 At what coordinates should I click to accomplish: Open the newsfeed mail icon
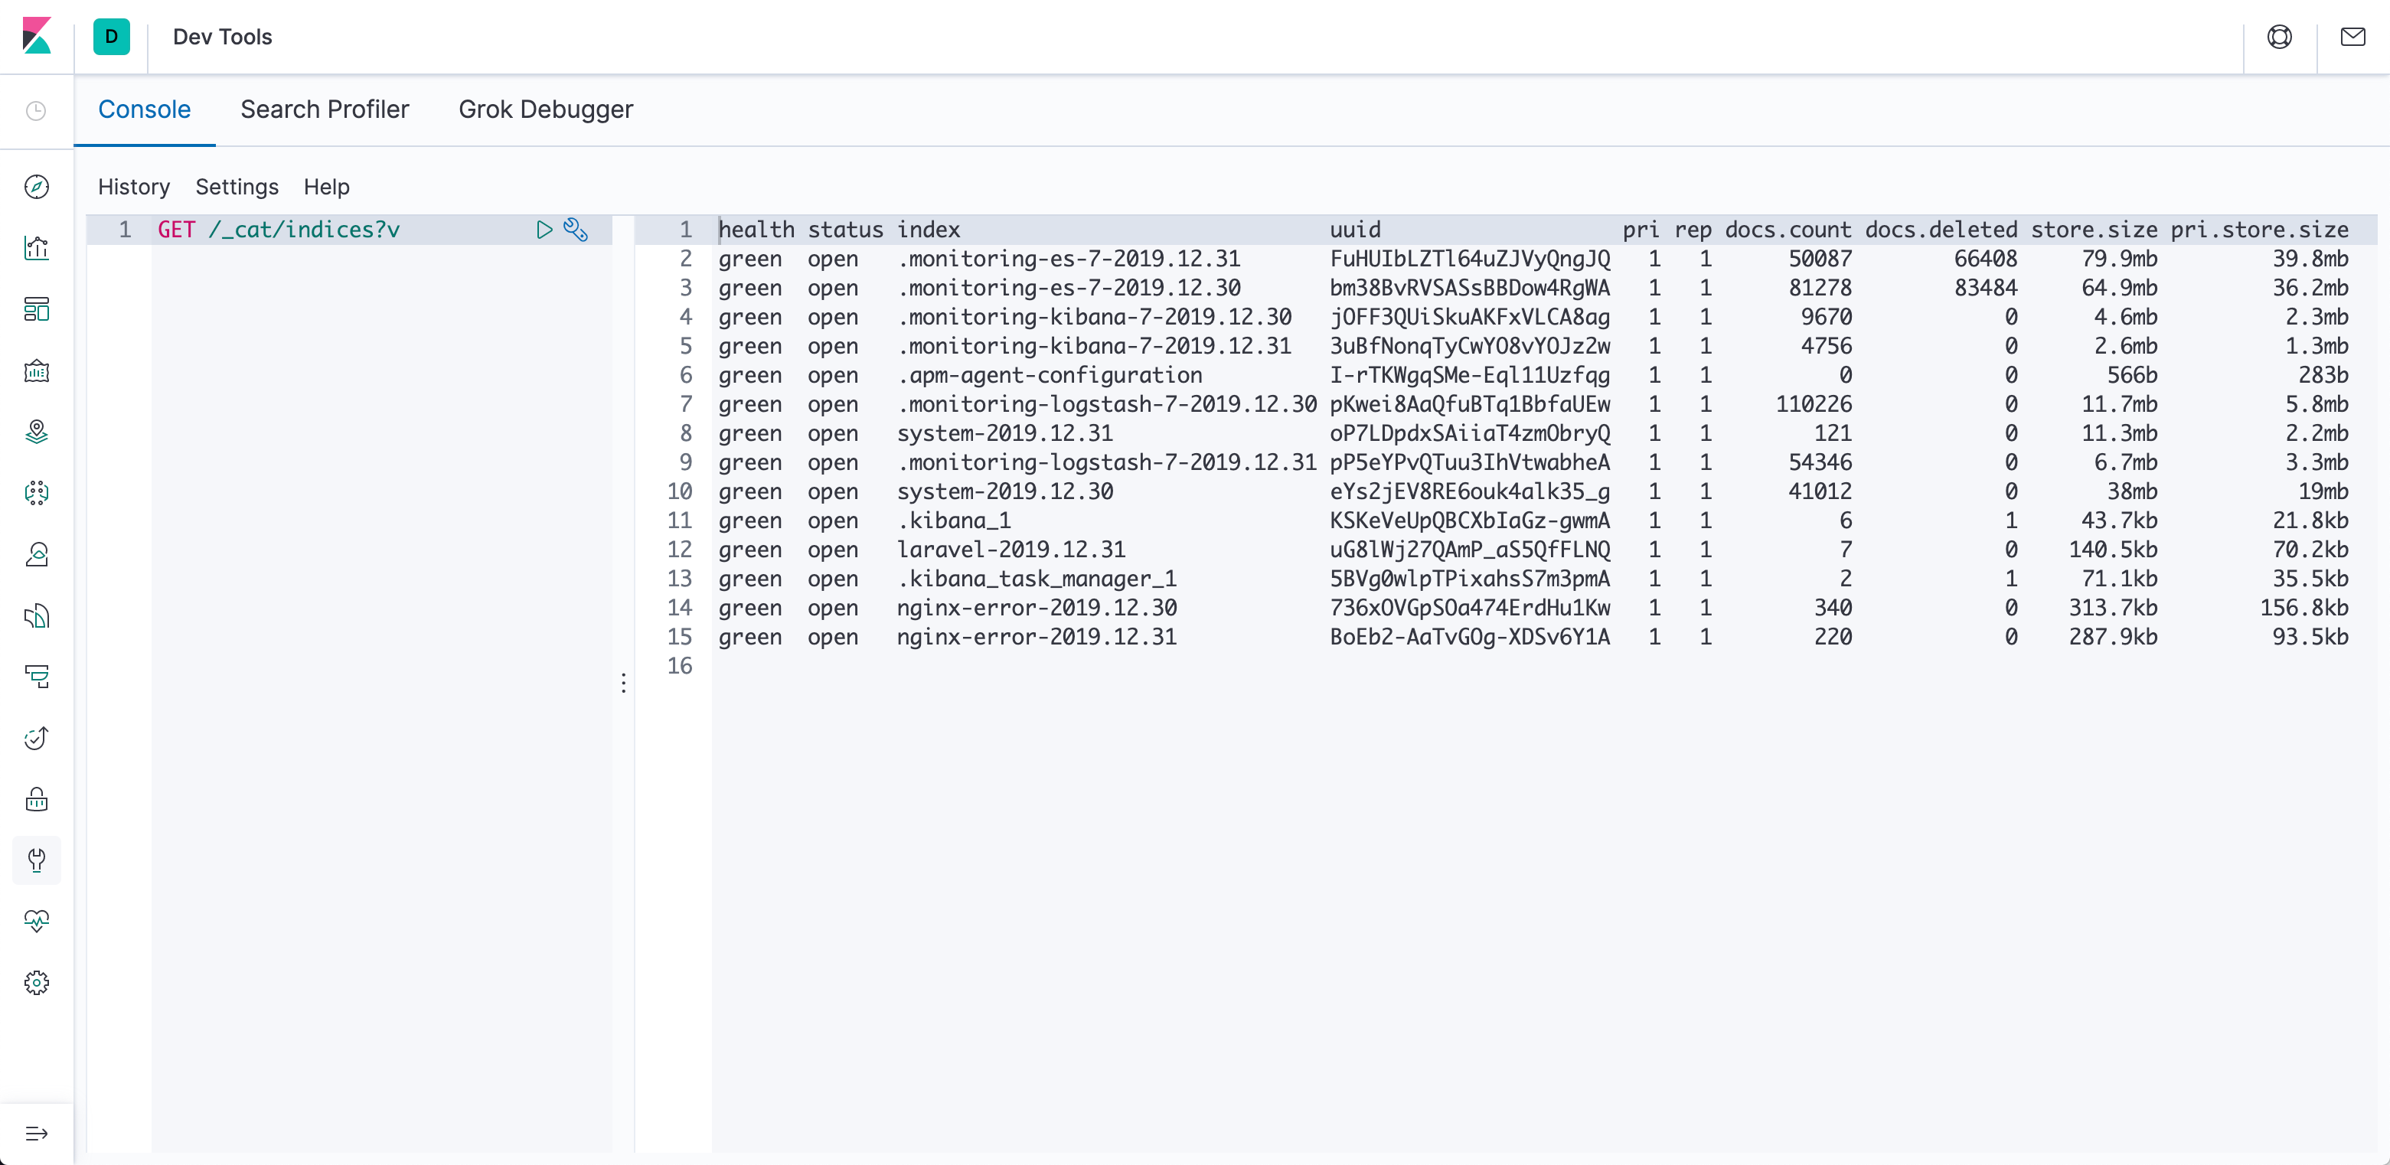click(x=2352, y=36)
